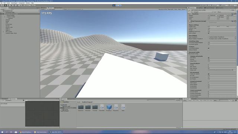The height and width of the screenshot is (134, 238).
Task: Toggle the Stats overlay button
Action: 179,9
